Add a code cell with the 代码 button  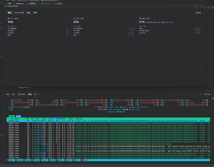[8, 3]
